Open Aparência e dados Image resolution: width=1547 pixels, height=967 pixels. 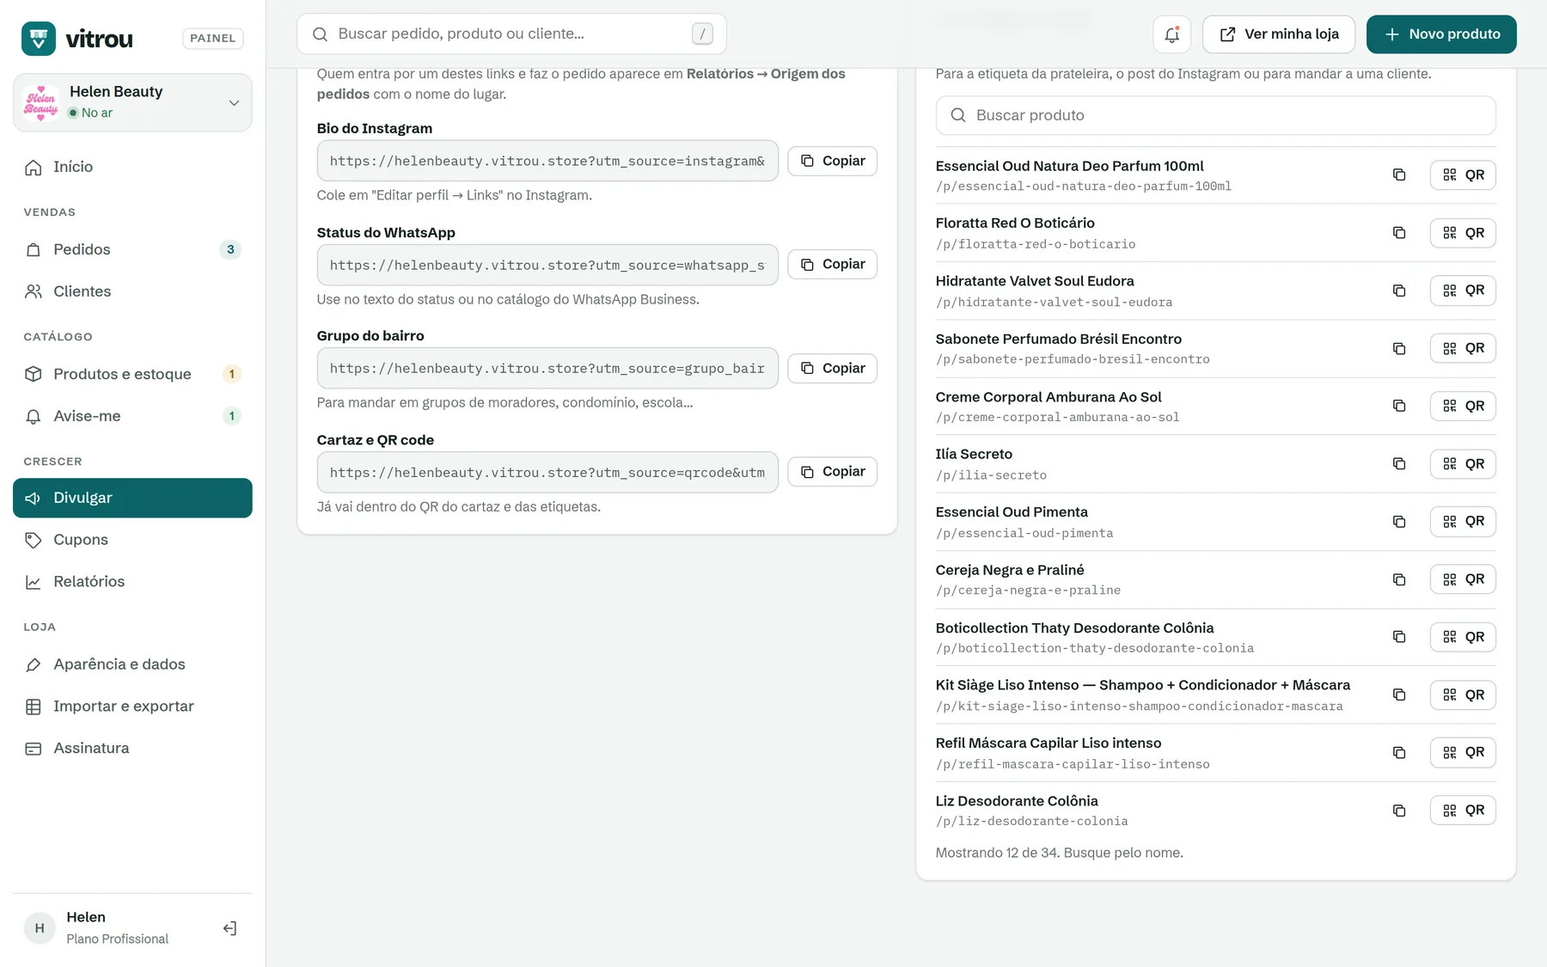[x=132, y=664]
